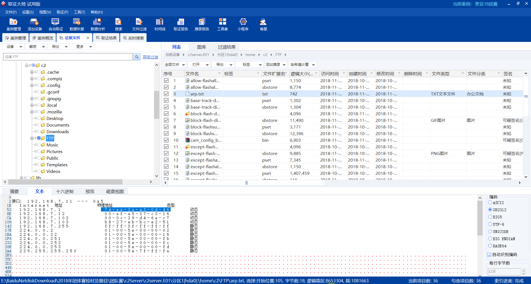
Task: Open the 取证(P) menu
Action: pyautogui.click(x=63, y=12)
